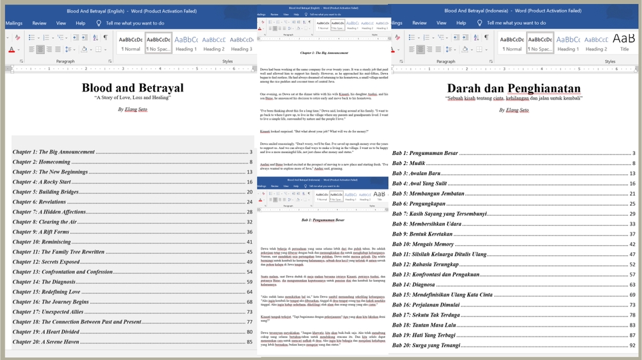Click Line Spacing icon in Indonesia window
The height and width of the screenshot is (360, 642).
click(x=449, y=49)
